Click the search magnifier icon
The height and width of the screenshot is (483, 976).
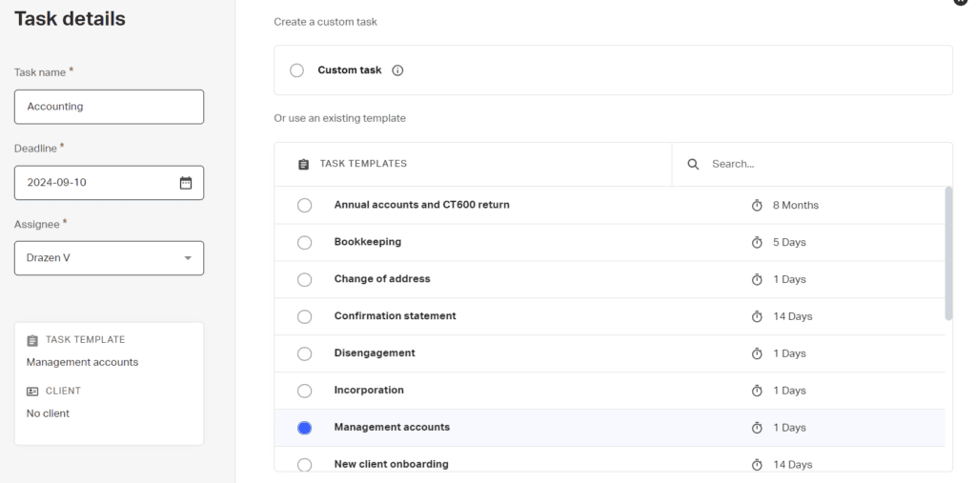693,164
